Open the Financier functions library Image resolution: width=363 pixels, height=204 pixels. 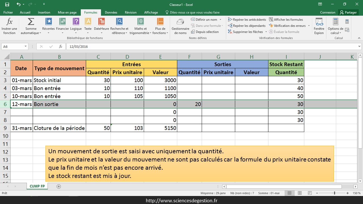(62, 22)
